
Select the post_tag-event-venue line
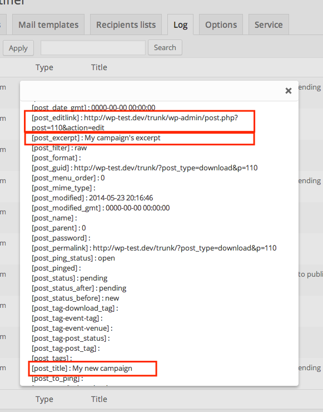(x=72, y=328)
